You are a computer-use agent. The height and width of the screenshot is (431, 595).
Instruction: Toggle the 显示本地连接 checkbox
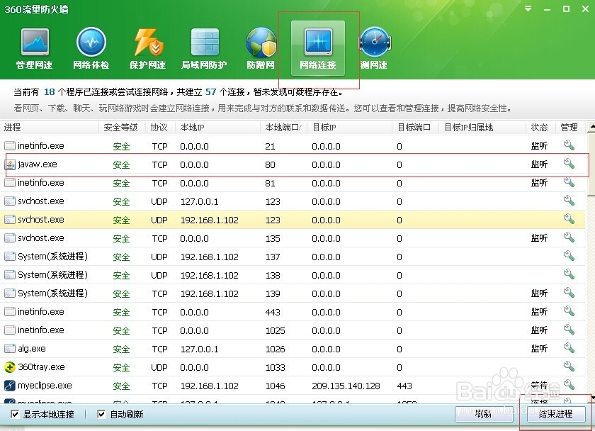point(15,414)
